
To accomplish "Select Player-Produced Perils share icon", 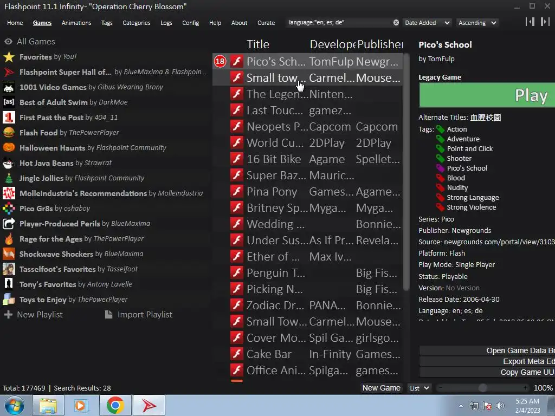I will coord(9,224).
